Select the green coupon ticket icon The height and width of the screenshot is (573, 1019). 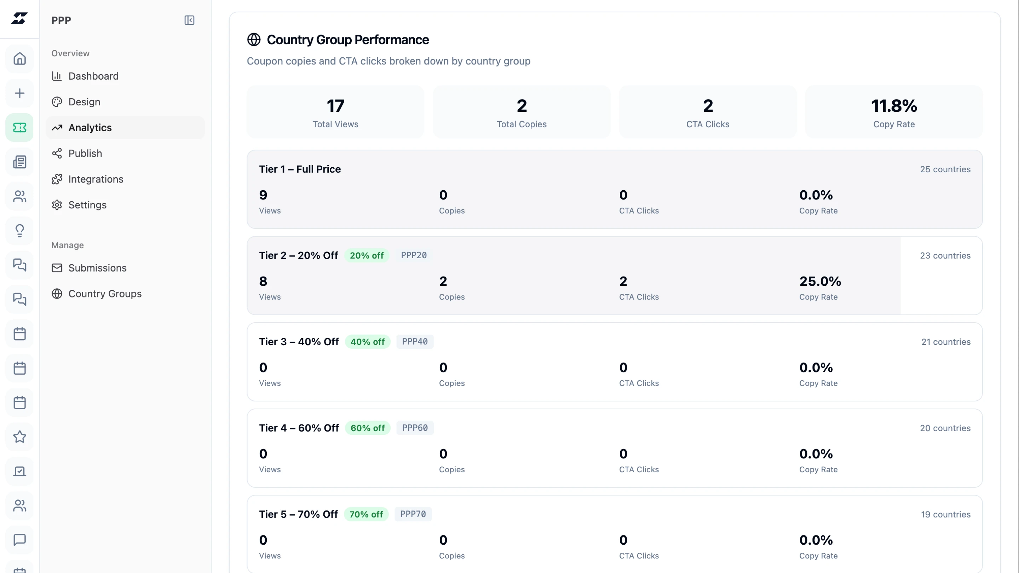point(19,128)
